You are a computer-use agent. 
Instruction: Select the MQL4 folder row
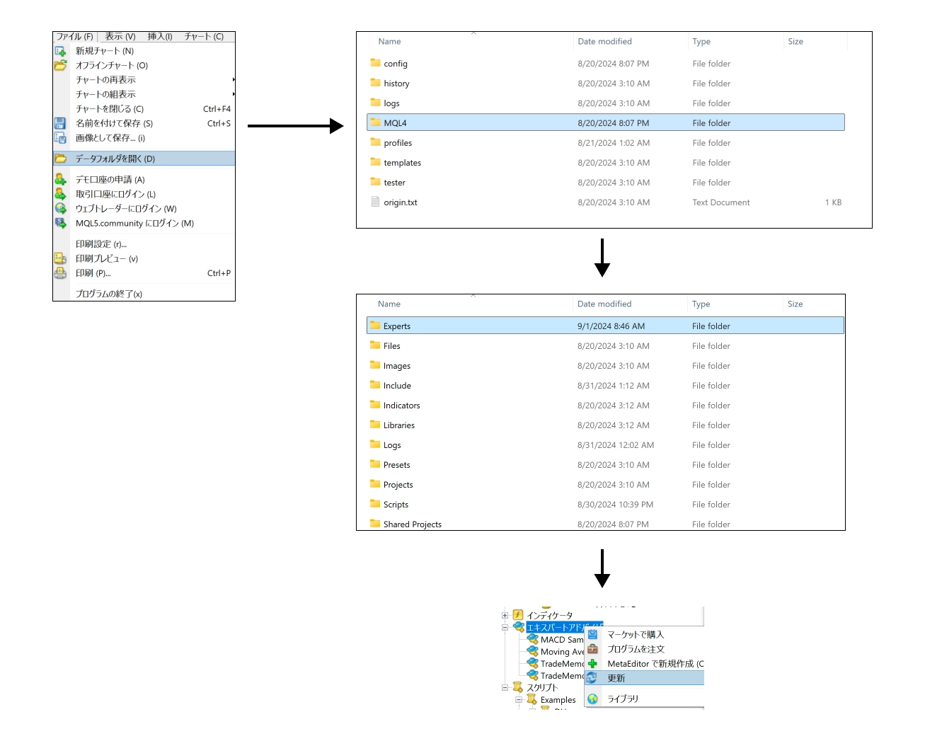pyautogui.click(x=606, y=123)
